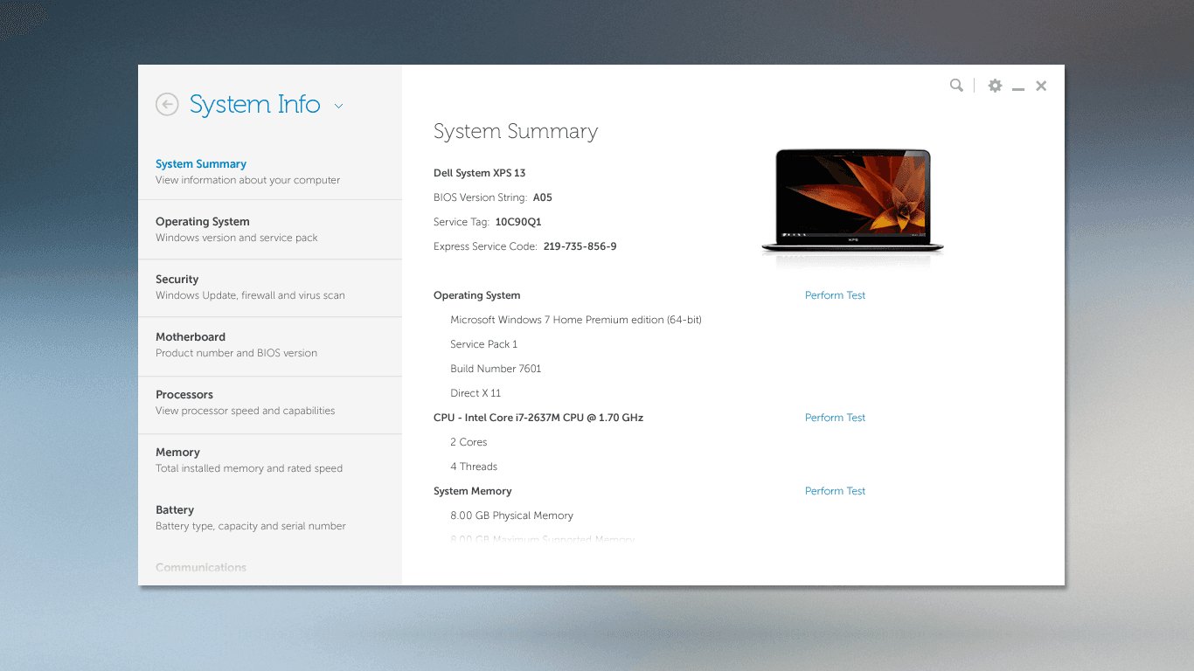Click the Service Pack 1 line
This screenshot has height=671, width=1194.
click(x=484, y=344)
